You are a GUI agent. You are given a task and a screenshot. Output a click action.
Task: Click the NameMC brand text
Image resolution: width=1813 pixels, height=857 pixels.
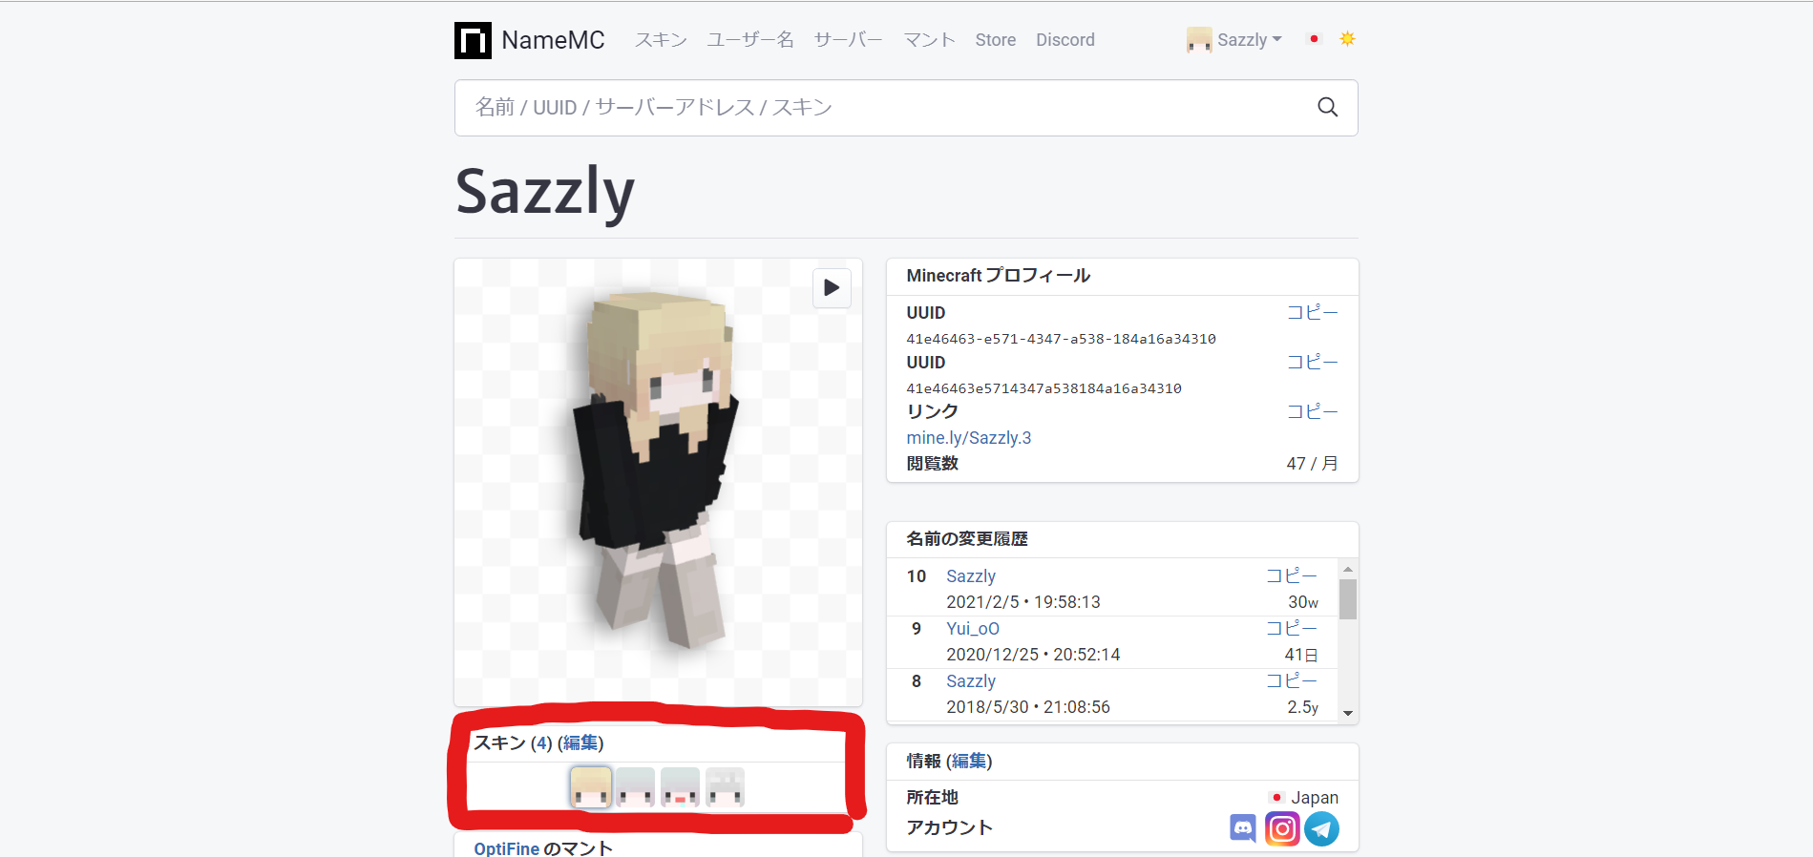pyautogui.click(x=553, y=40)
